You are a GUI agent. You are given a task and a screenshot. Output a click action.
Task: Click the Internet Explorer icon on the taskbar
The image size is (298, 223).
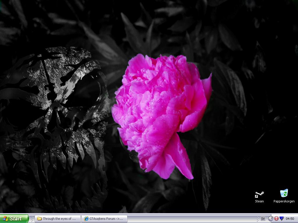[x=86, y=219]
